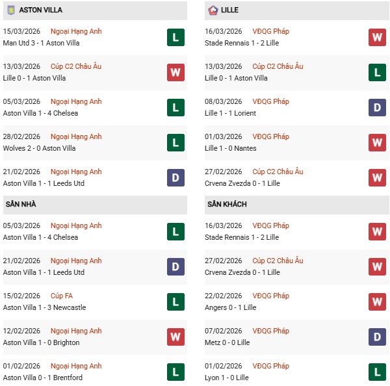390x386 pixels.
Task: Click the Aston Villa club crest
Action: click(10, 10)
